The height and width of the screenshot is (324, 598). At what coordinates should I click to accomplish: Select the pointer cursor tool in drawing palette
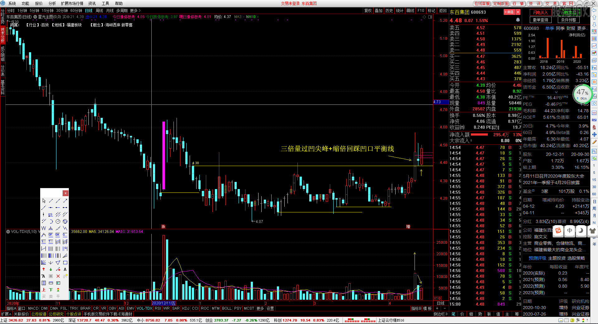44,201
